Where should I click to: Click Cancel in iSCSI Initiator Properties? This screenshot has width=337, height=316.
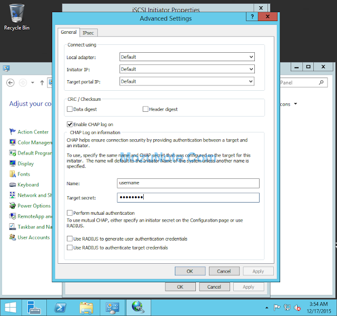tap(214, 287)
